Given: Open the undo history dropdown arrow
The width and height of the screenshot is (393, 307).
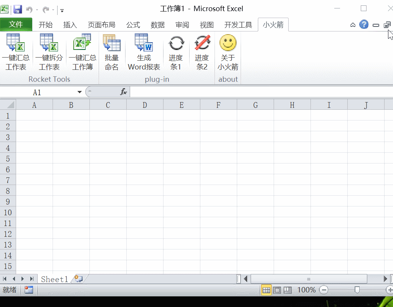Looking at the screenshot, I should coord(37,10).
